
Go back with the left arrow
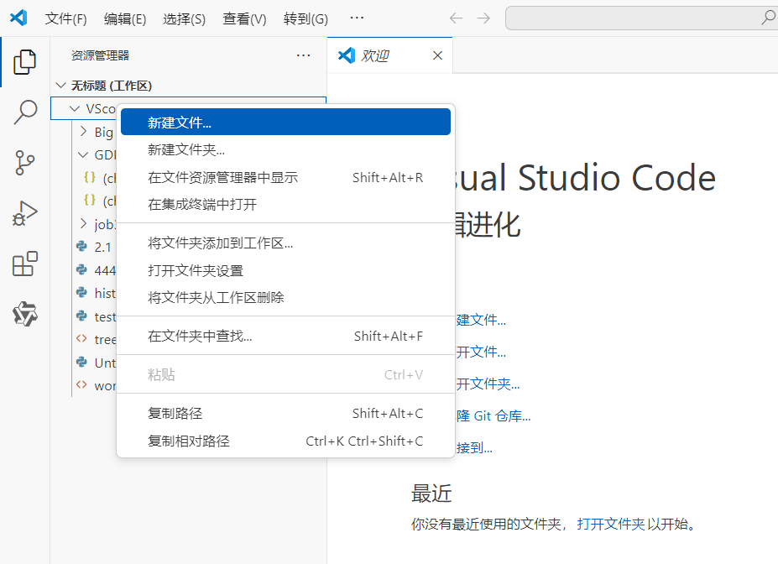tap(456, 18)
